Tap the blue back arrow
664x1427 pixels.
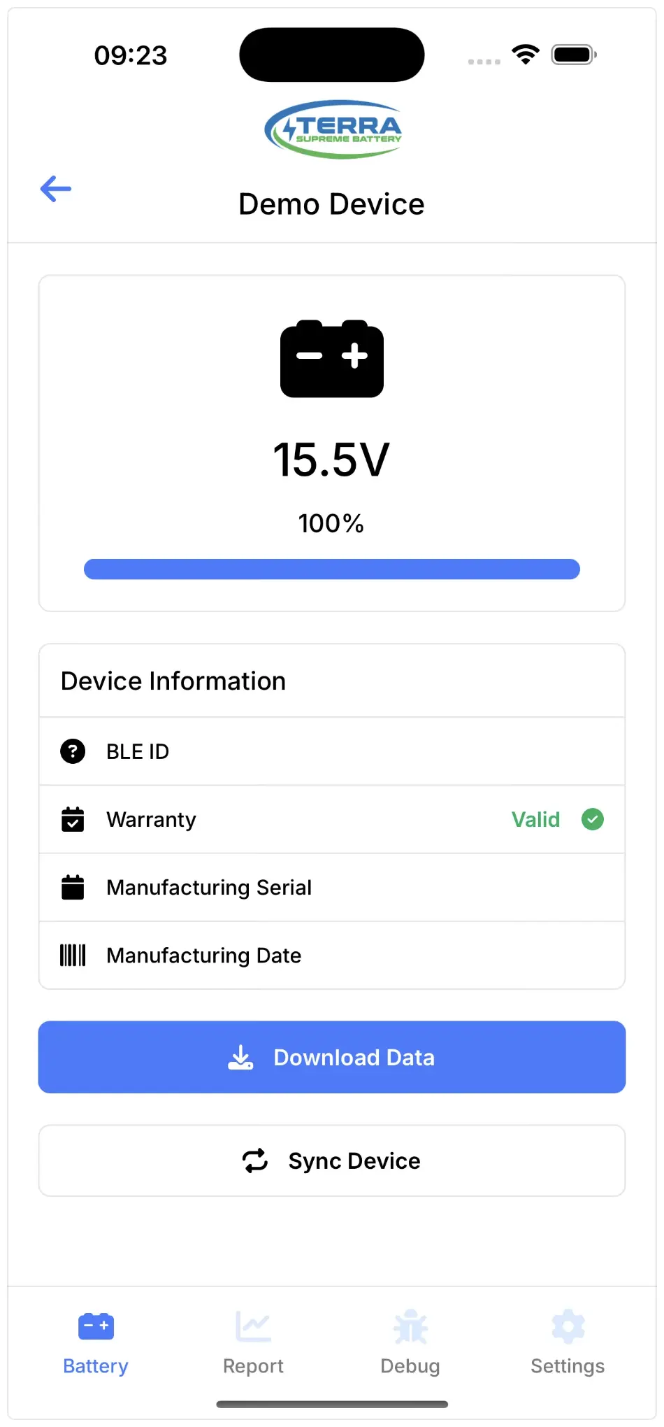tap(56, 189)
